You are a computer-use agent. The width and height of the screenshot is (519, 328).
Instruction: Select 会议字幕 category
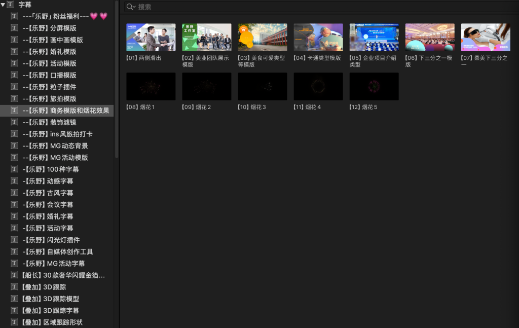(x=57, y=204)
